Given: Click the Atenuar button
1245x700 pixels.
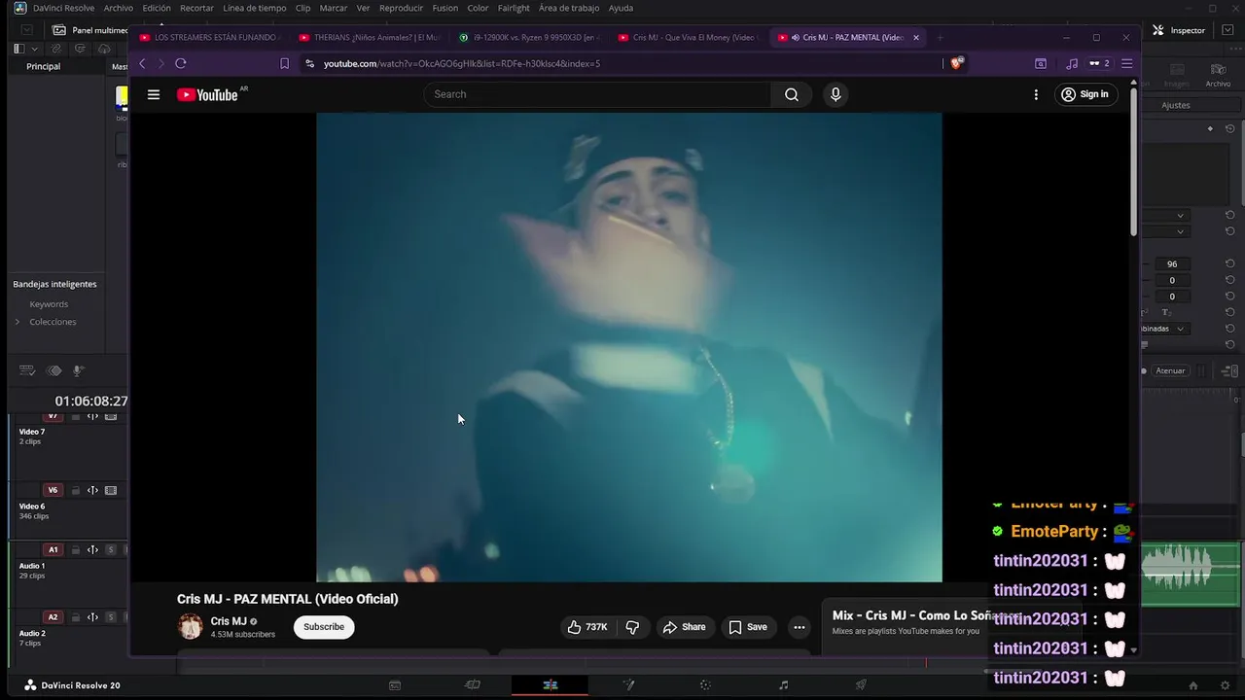Looking at the screenshot, I should pos(1170,370).
